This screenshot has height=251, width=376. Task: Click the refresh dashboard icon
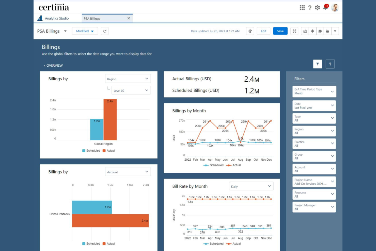click(105, 31)
